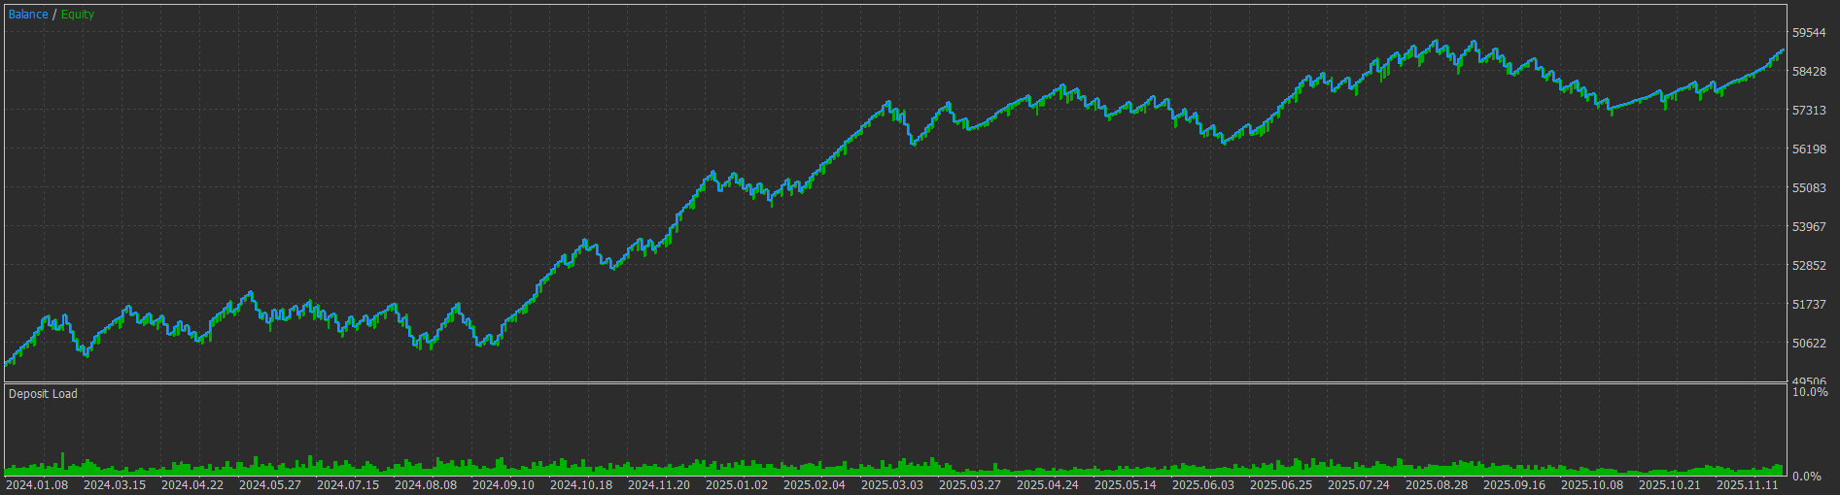This screenshot has height=495, width=1840.
Task: Click the 2025.05.14 date label
Action: [x=1126, y=485]
